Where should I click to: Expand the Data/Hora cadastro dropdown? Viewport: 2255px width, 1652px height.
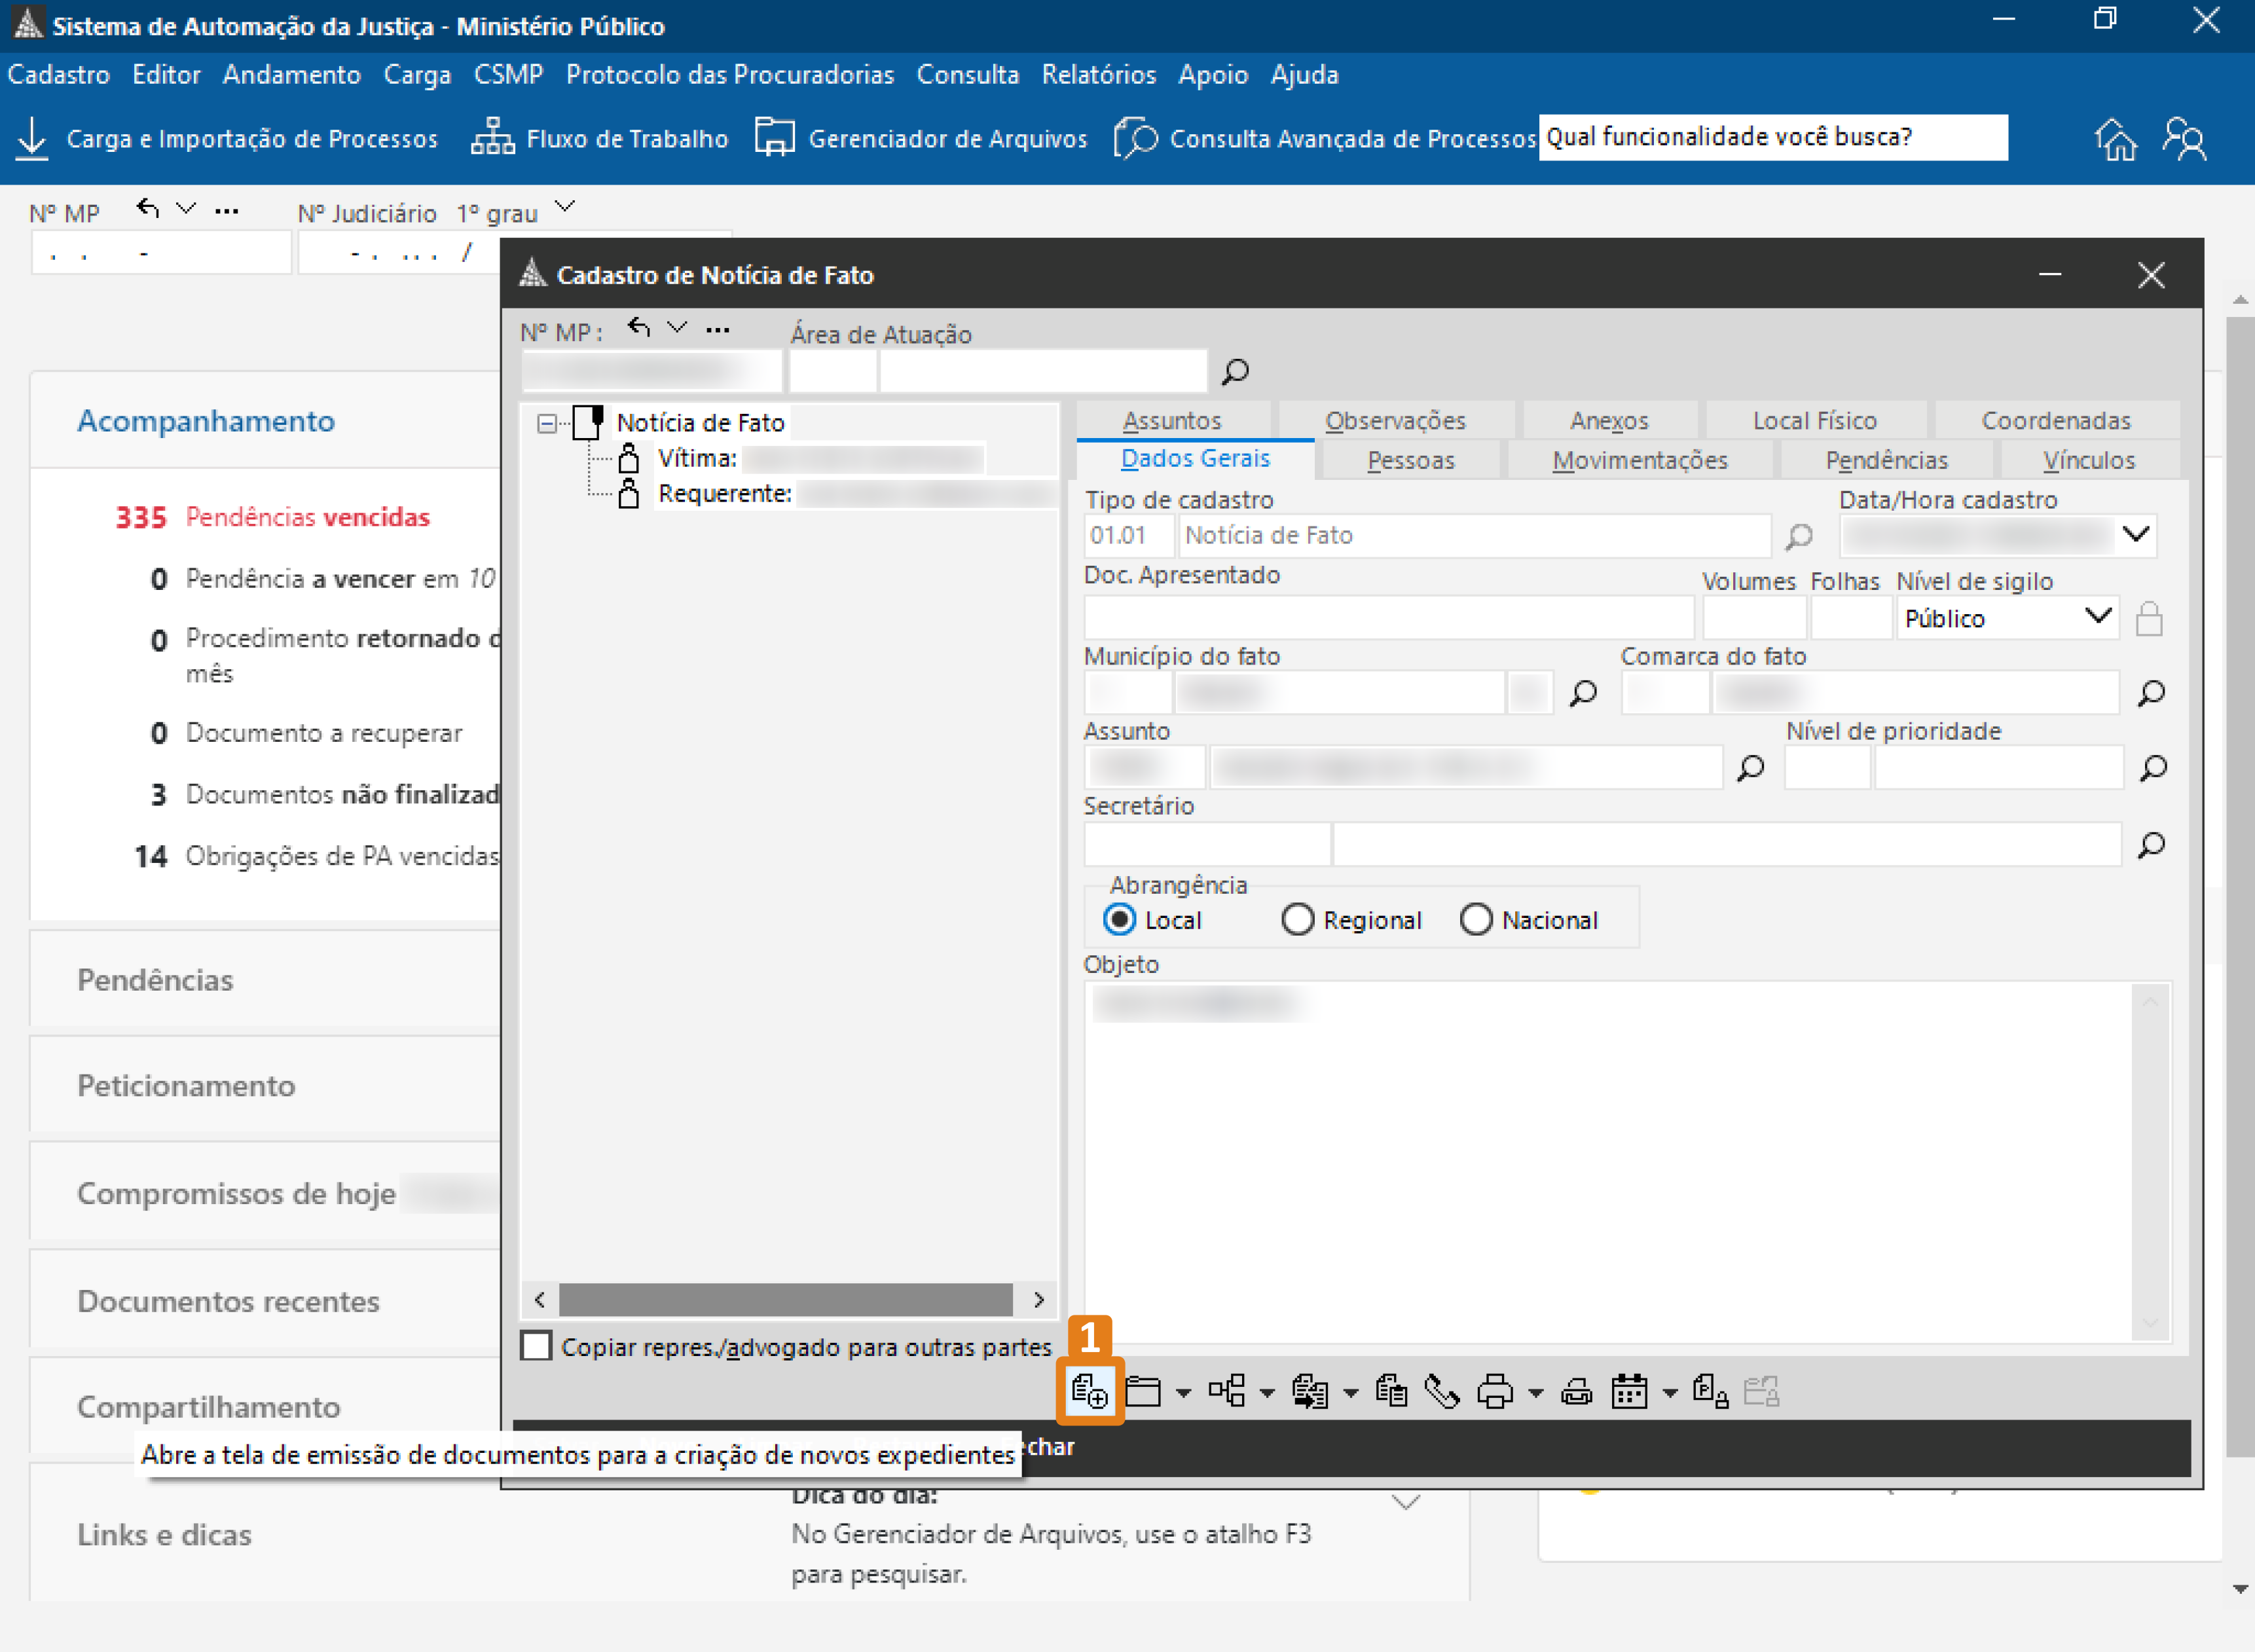click(x=2136, y=534)
